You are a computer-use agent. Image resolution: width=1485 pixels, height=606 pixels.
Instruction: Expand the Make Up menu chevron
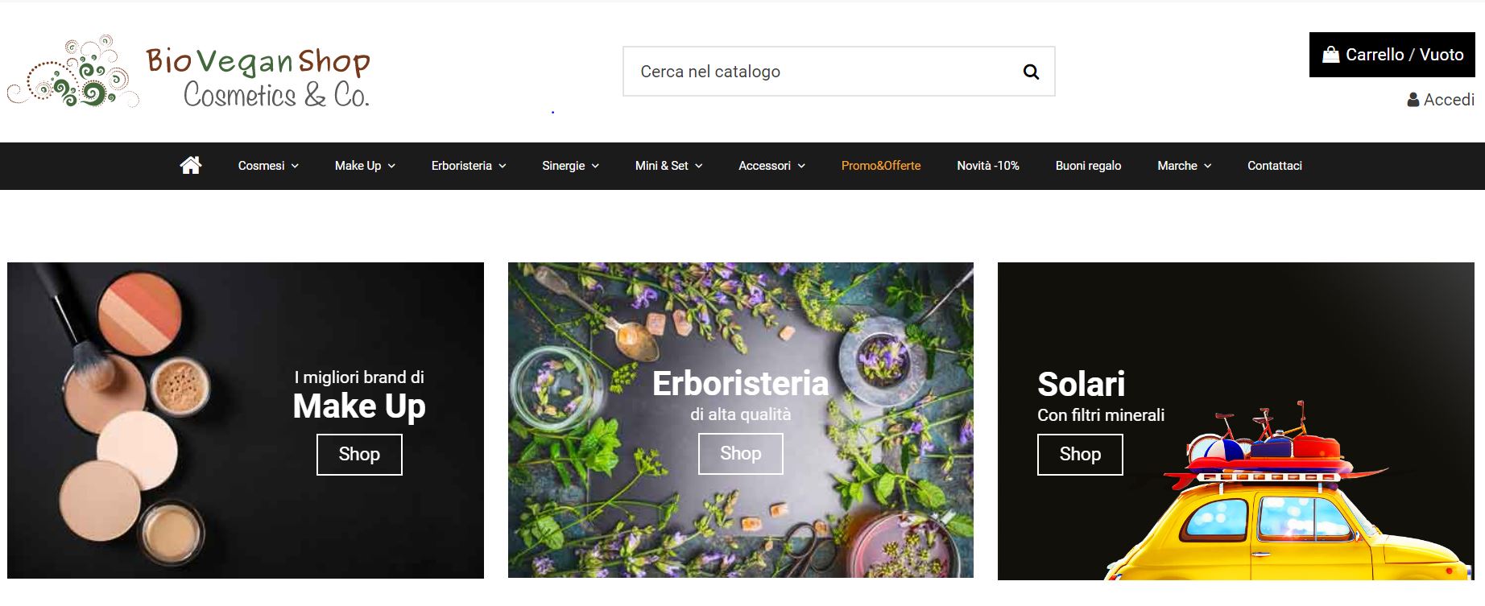[391, 166]
